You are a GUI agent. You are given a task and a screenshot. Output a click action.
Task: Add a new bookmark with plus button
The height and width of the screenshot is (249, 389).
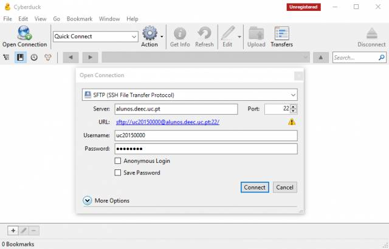pyautogui.click(x=13, y=231)
